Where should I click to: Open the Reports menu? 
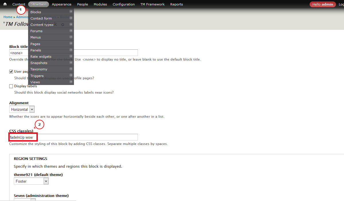(x=177, y=4)
